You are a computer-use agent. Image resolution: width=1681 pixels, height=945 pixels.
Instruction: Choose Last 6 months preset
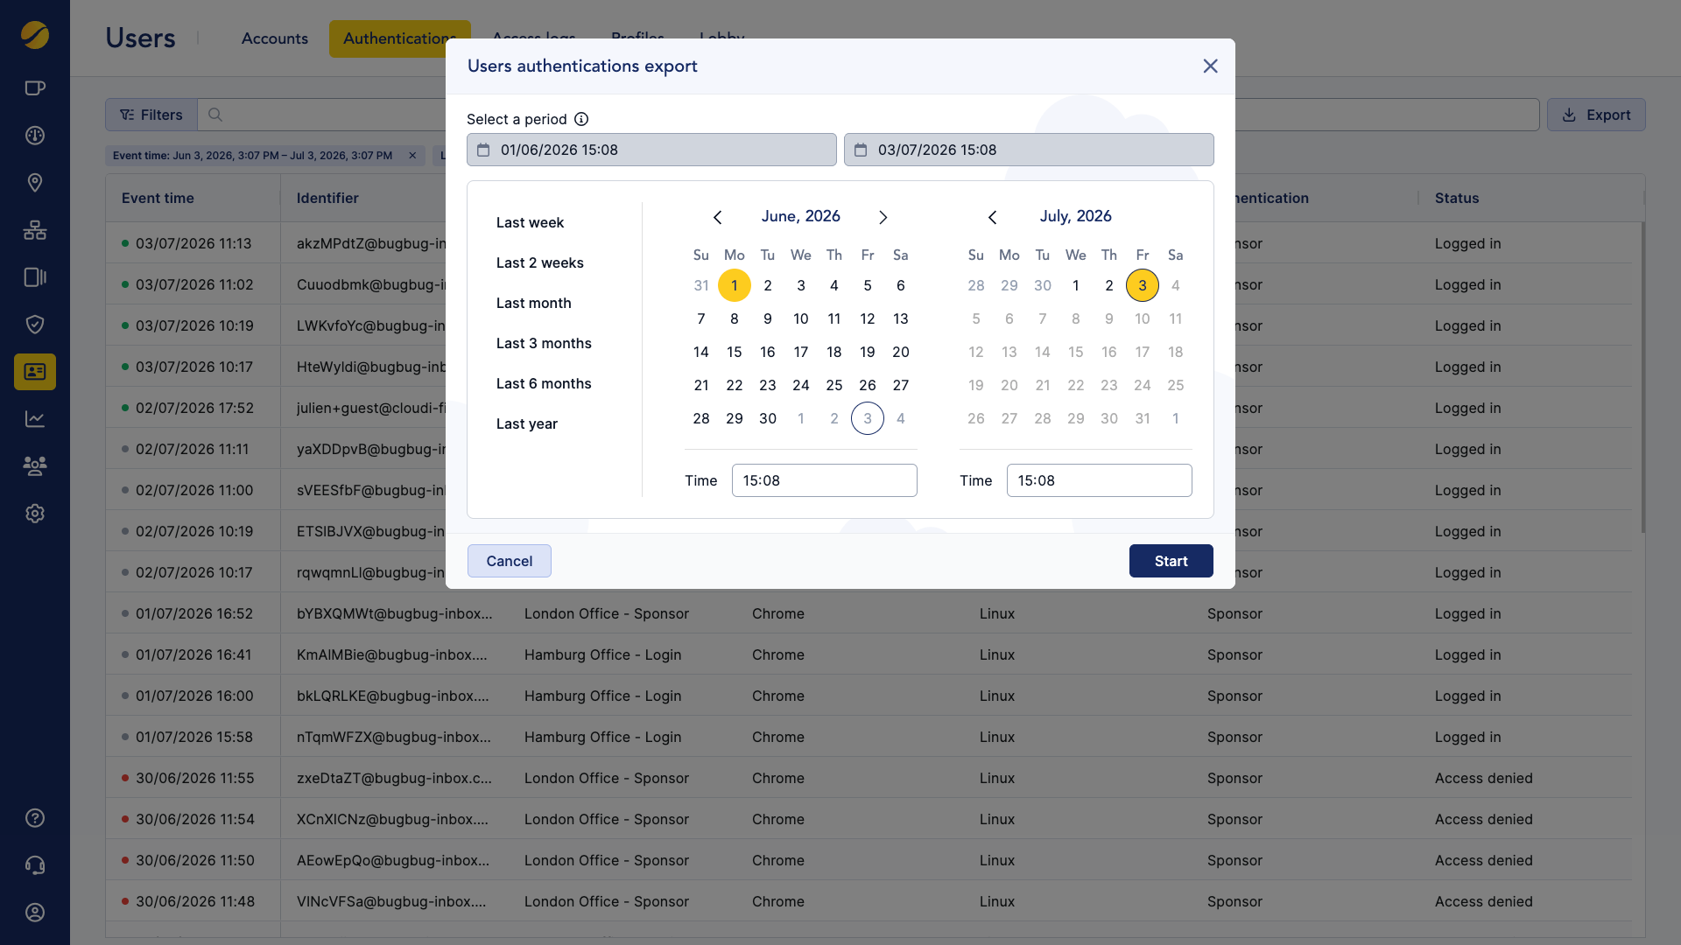544,383
